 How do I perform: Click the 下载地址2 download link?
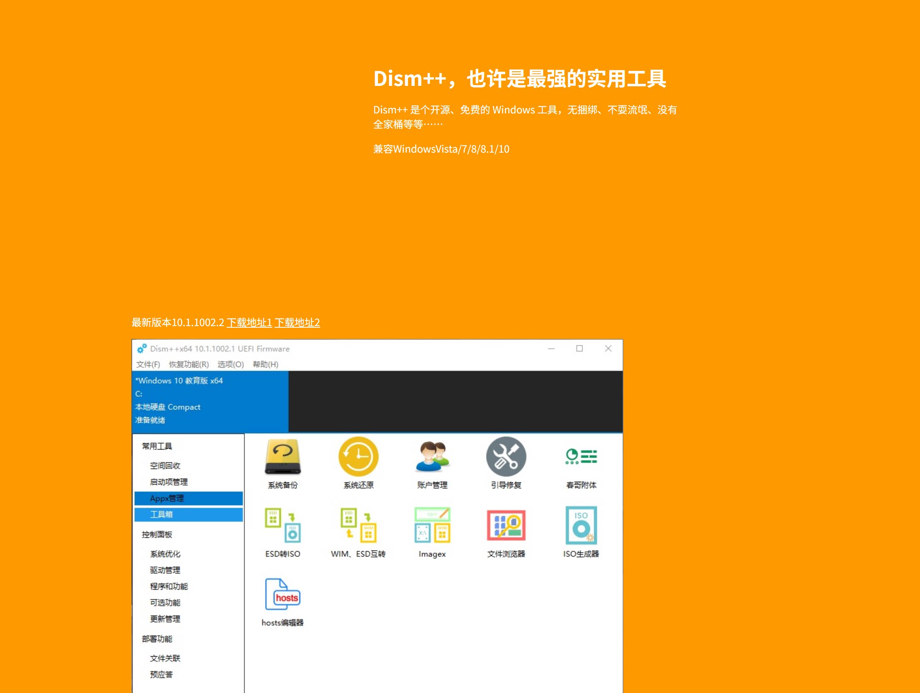click(297, 322)
